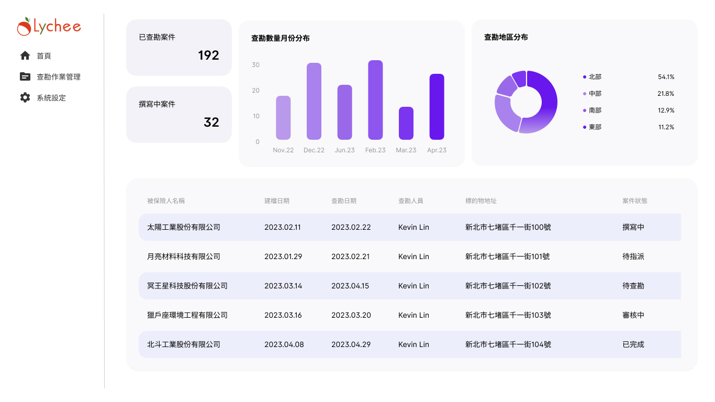Open the 冥王星科技股份有限公司 case row

pyautogui.click(x=187, y=286)
